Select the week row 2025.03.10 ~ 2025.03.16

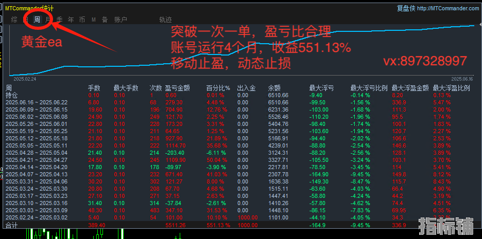pos(241,204)
